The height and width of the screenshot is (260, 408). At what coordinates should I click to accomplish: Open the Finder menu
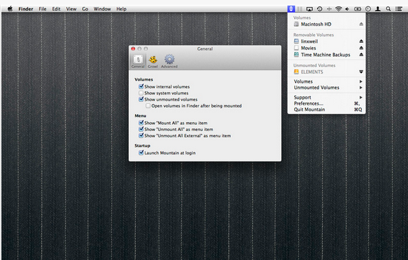pyautogui.click(x=25, y=9)
